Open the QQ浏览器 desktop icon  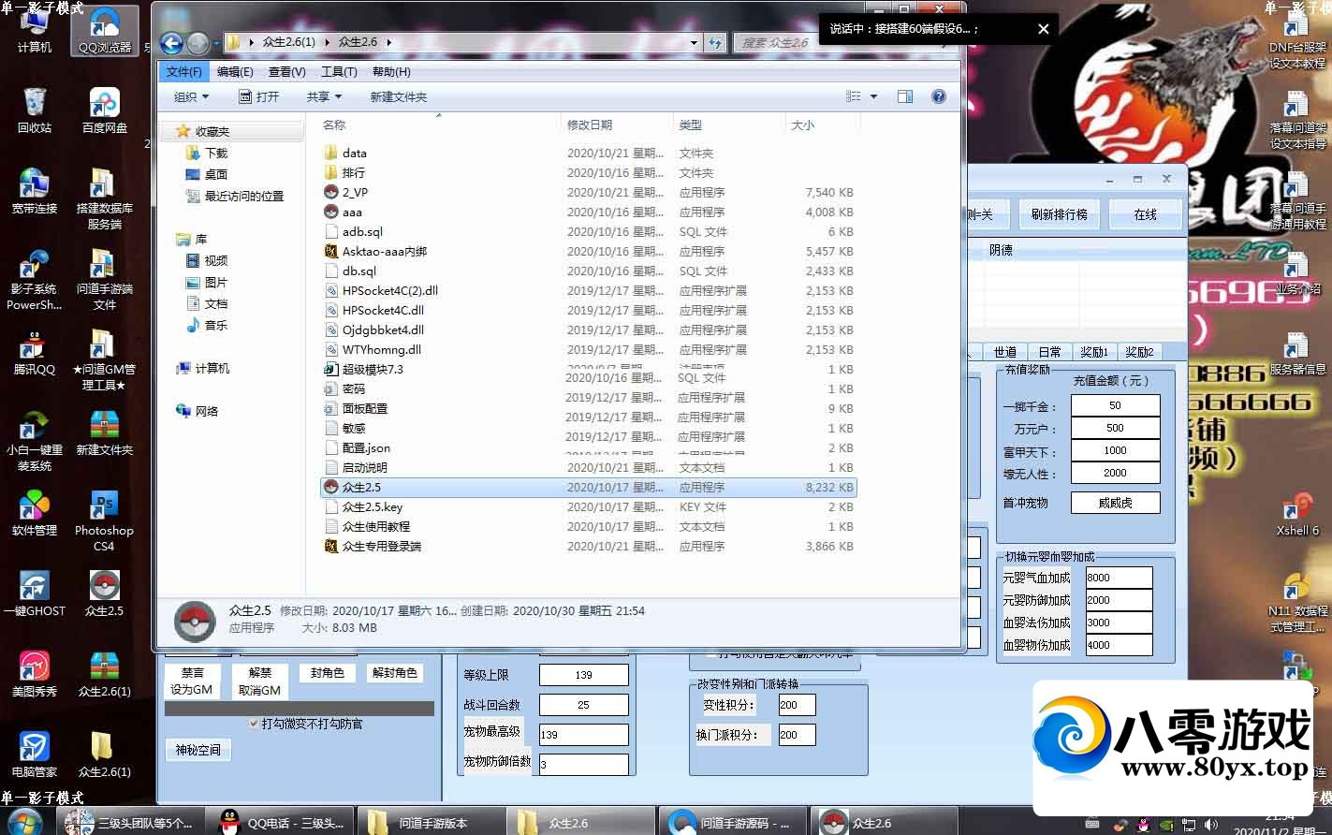104,31
